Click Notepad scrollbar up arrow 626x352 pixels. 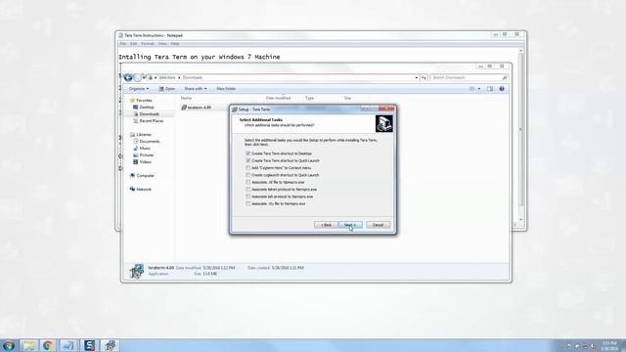520,51
